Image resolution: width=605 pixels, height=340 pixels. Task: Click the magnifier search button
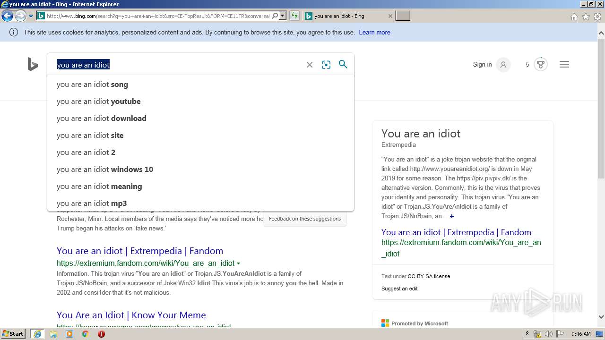click(343, 64)
